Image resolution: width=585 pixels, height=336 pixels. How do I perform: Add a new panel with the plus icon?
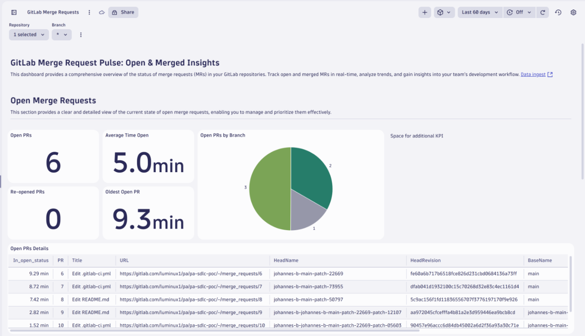tap(425, 12)
